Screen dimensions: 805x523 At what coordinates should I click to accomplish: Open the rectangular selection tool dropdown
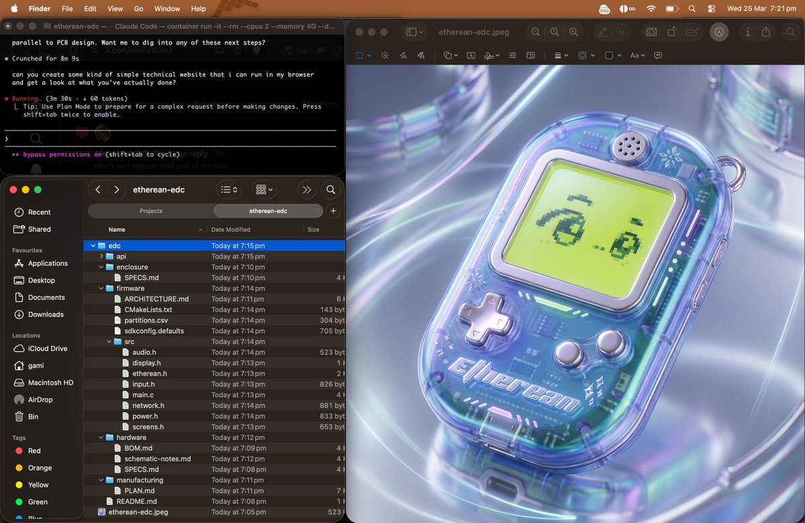pyautogui.click(x=369, y=56)
